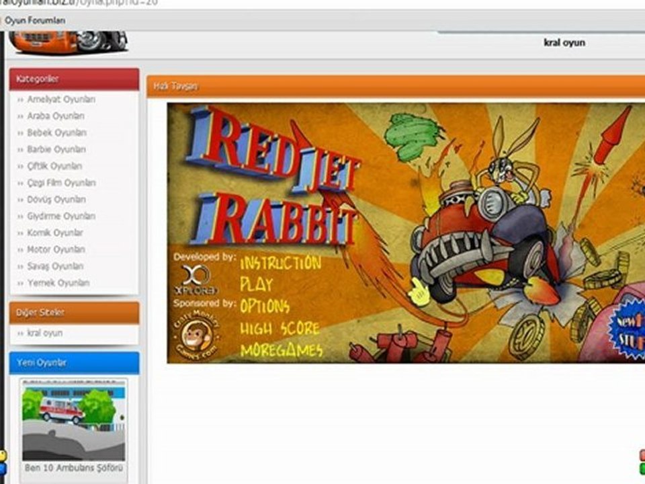The height and width of the screenshot is (484, 645).
Task: Open Giydirme Oyunları category
Action: click(61, 216)
